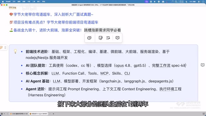Open link 字节大佬带你弯道超车，深入剖析大厂面试真题
The width and height of the screenshot is (206, 116).
tap(53, 15)
